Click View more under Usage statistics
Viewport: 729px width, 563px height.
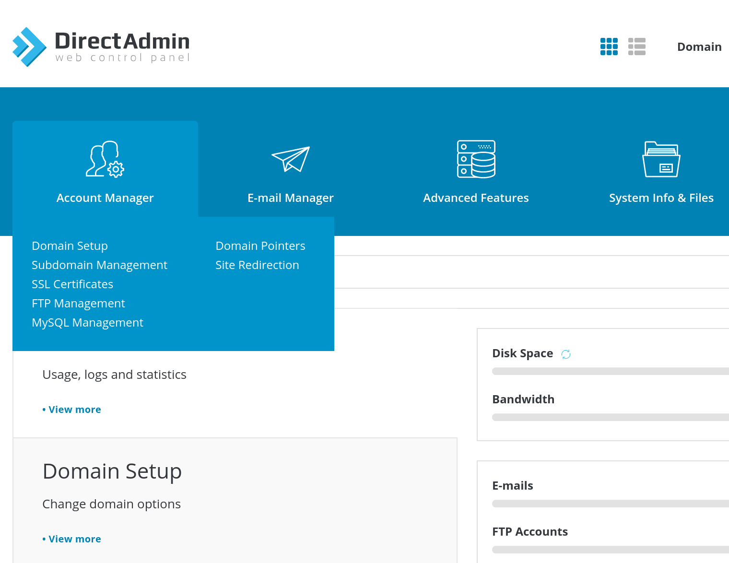point(74,410)
